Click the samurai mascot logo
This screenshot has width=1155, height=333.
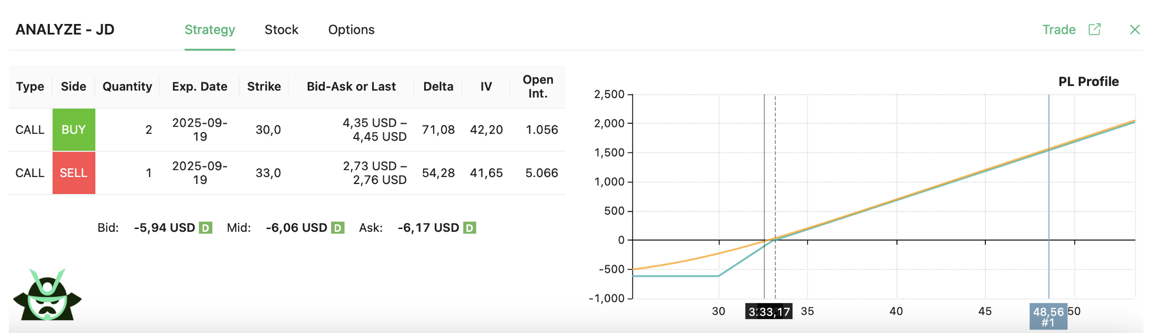point(47,295)
